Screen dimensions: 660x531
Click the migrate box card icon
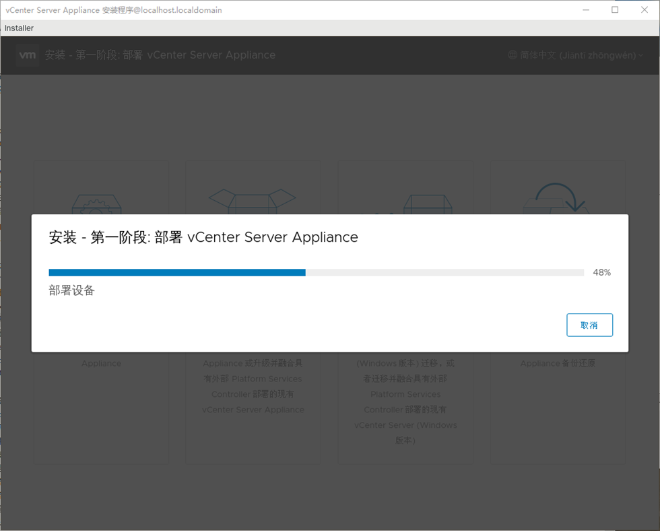pyautogui.click(x=427, y=204)
